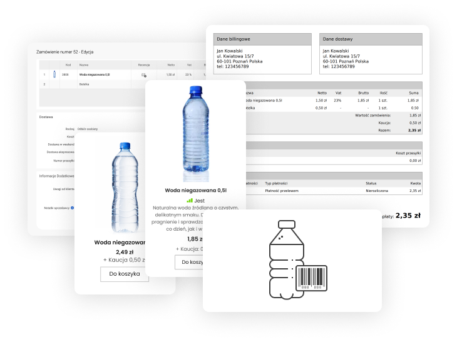Click tel: 123456789 in the Dane dostawy box
The height and width of the screenshot is (342, 457).
pos(339,67)
